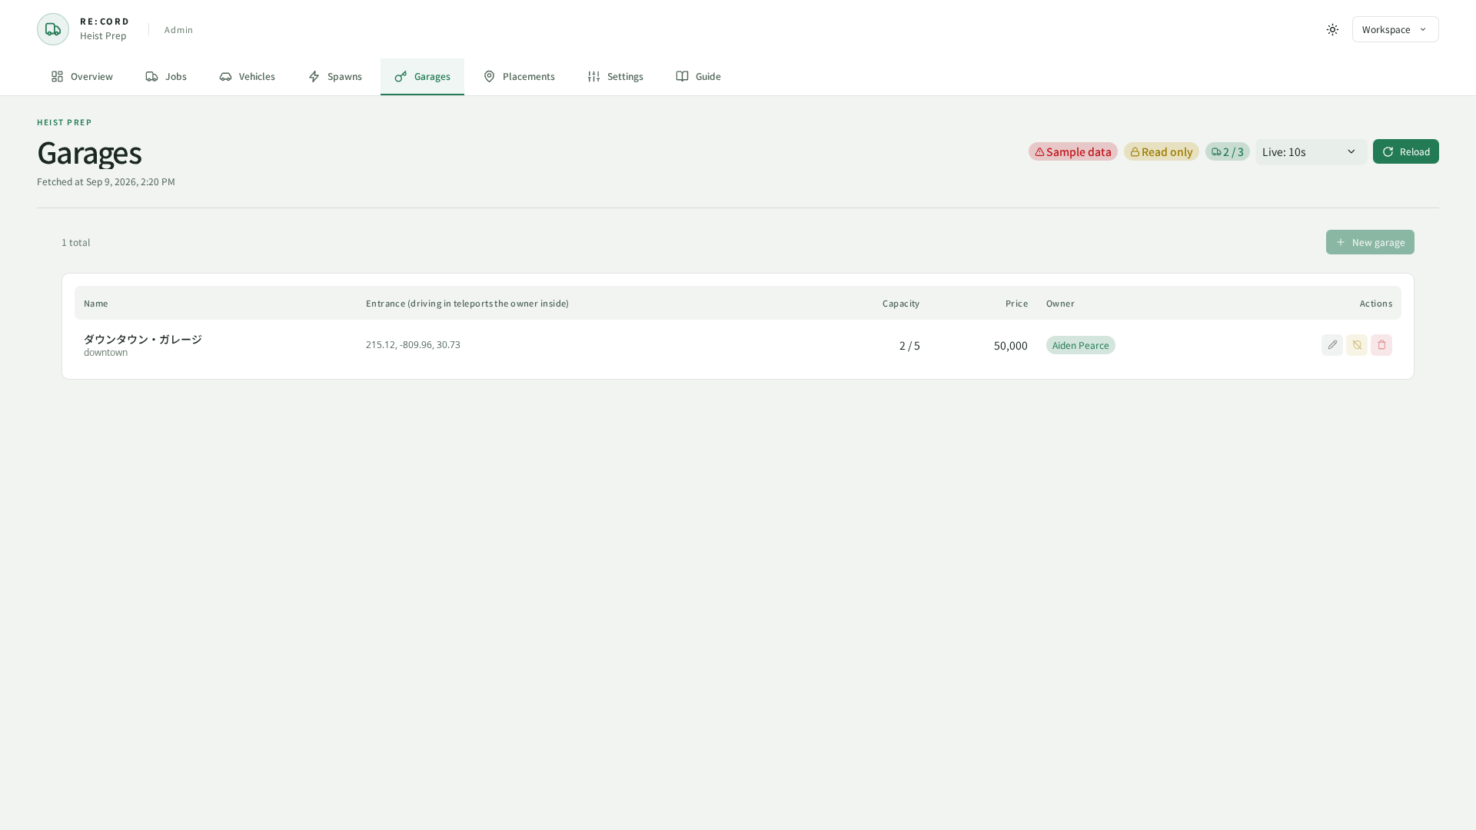The height and width of the screenshot is (830, 1476).
Task: Click the RE:CORD truck logo icon
Action: coord(53,29)
